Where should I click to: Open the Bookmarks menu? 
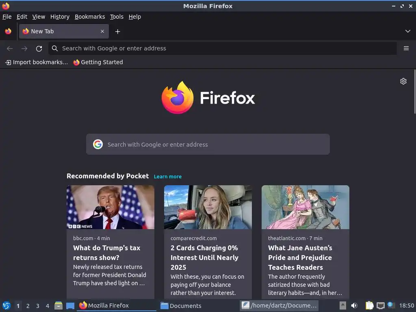click(90, 17)
